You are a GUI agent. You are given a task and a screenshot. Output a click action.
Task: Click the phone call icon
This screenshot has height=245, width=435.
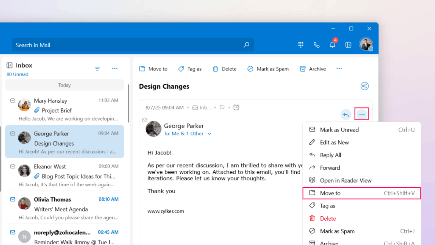[316, 45]
